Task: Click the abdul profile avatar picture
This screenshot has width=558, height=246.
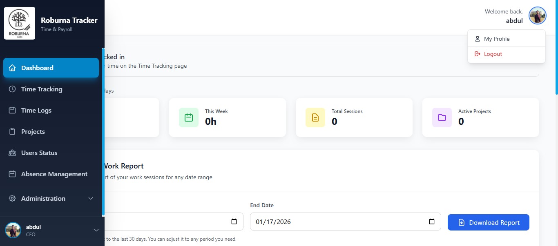Action: point(538,16)
